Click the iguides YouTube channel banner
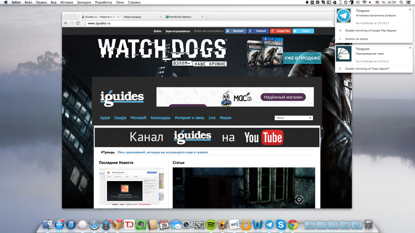 coord(207,138)
